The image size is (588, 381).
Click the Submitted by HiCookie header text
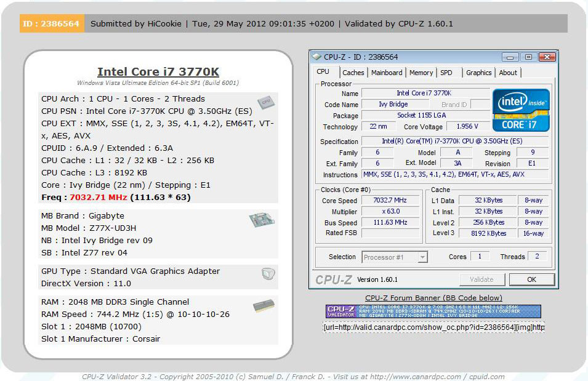(135, 23)
